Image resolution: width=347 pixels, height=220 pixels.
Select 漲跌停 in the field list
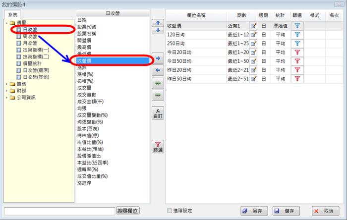point(84,183)
